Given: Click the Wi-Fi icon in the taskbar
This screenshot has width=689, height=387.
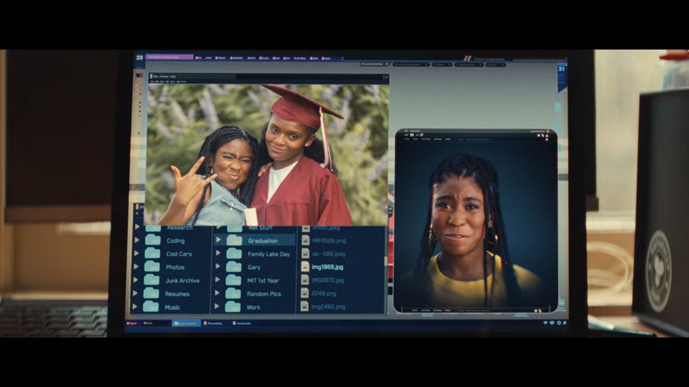Looking at the screenshot, I should tap(545, 323).
